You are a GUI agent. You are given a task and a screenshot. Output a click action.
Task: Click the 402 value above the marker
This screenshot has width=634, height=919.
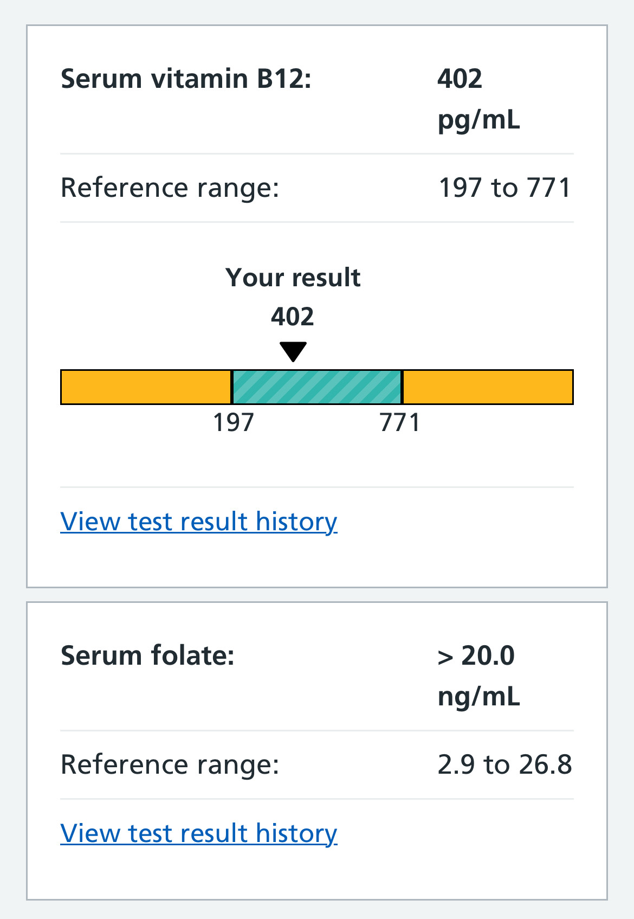pyautogui.click(x=293, y=317)
